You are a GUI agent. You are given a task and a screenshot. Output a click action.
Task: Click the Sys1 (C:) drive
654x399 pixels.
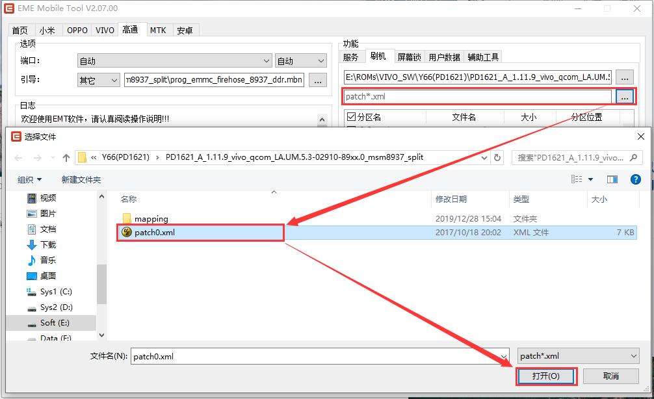(55, 292)
